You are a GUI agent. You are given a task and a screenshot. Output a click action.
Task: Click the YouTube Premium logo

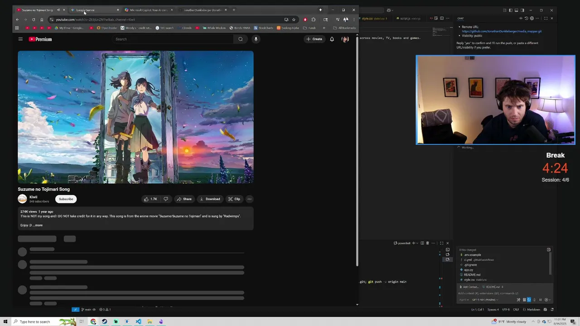pyautogui.click(x=40, y=39)
